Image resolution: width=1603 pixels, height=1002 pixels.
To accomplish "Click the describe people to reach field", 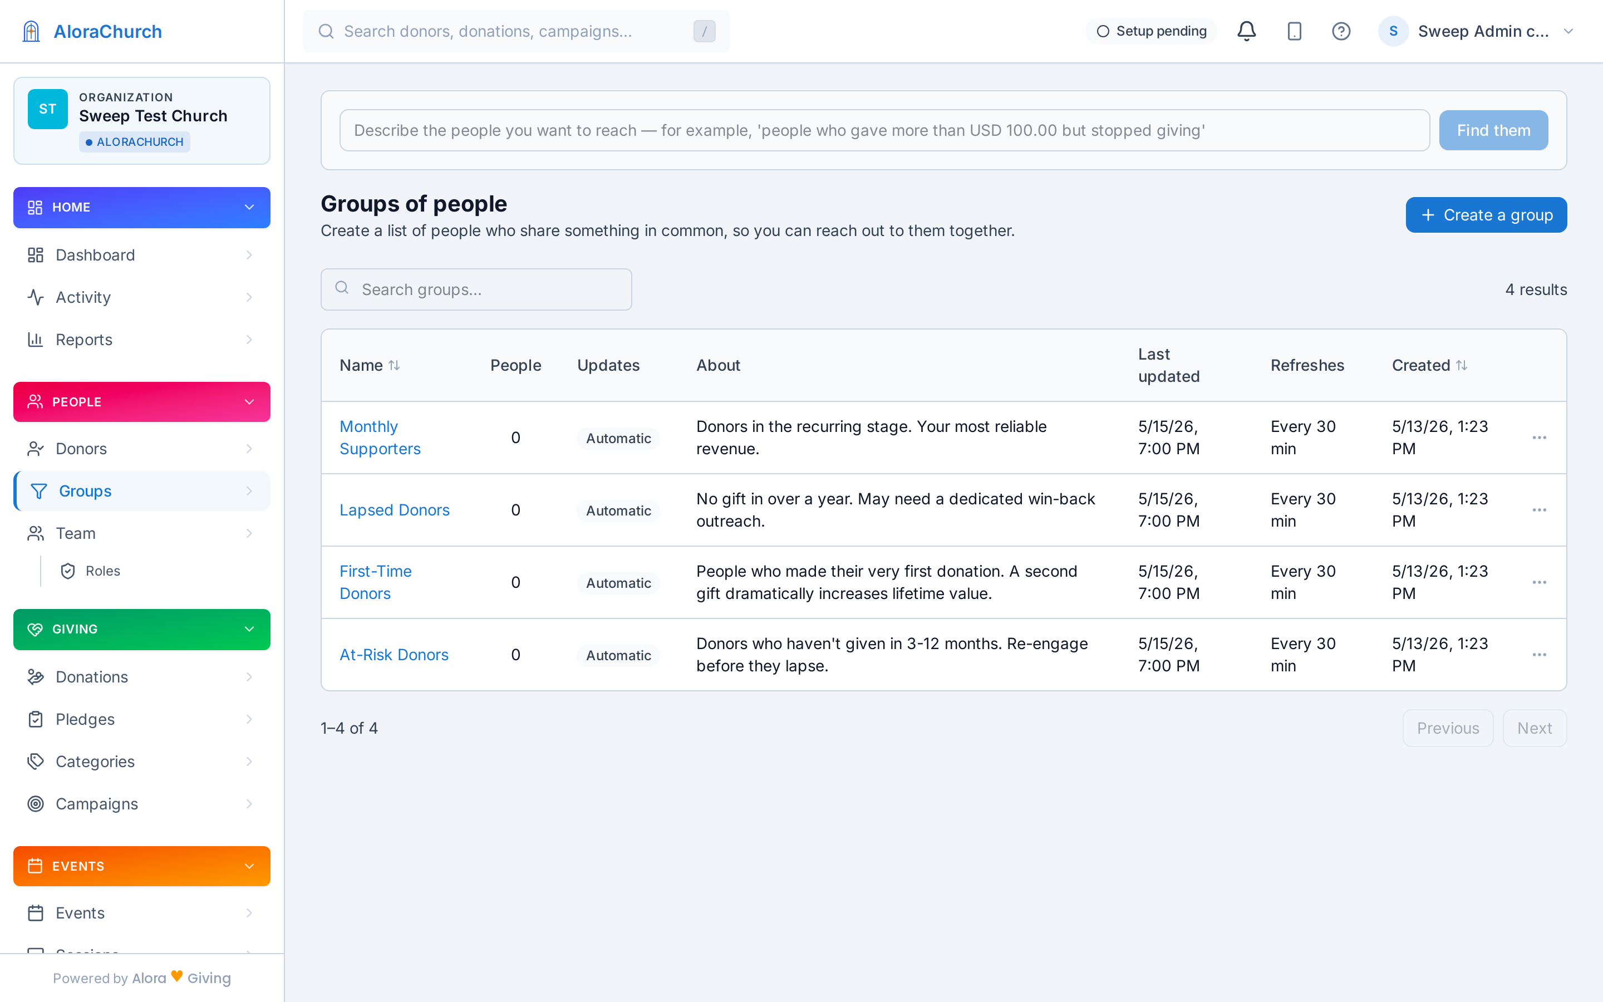I will pos(884,131).
